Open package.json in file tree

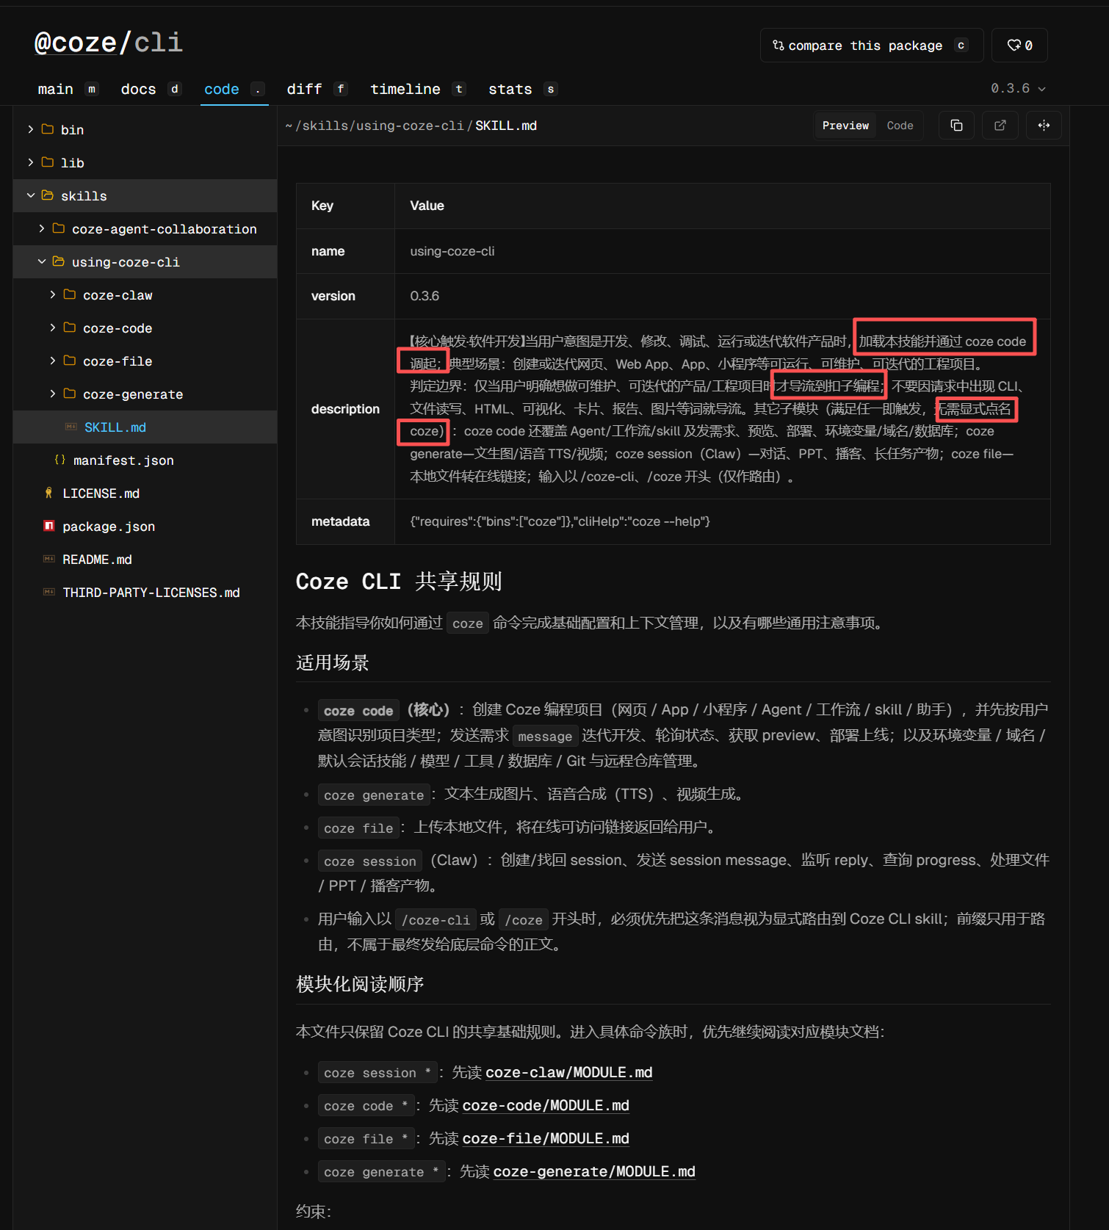click(145, 526)
